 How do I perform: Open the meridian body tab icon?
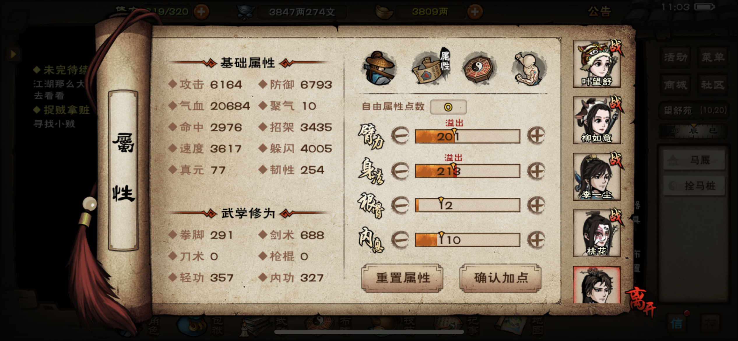click(x=528, y=68)
